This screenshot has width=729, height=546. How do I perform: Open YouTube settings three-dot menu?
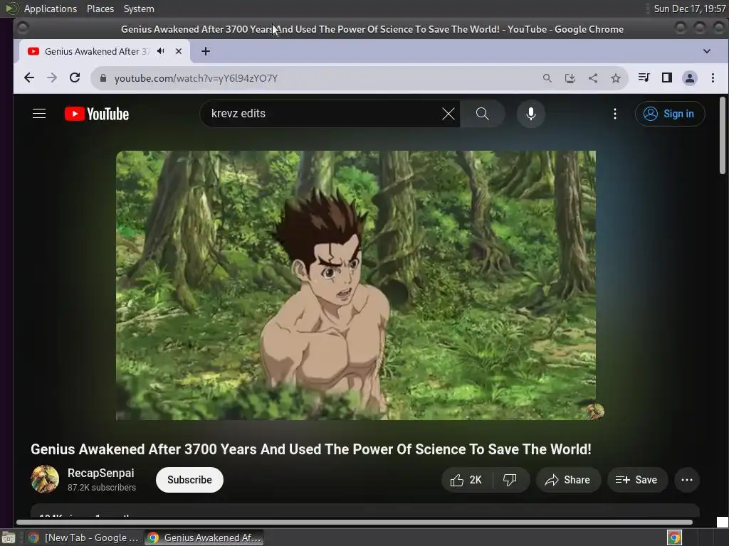pos(615,114)
